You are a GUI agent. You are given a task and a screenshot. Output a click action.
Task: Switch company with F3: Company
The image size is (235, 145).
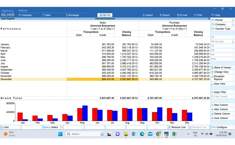tap(222, 24)
